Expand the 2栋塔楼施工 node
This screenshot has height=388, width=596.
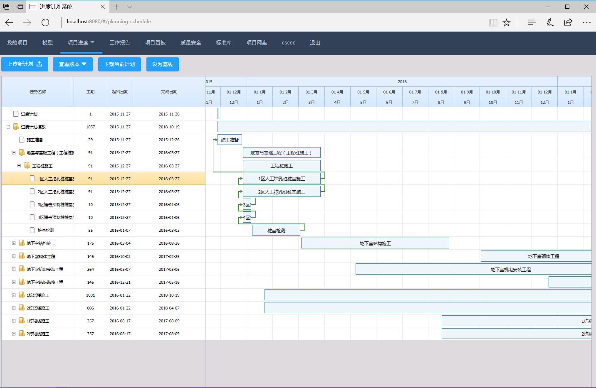click(x=14, y=308)
